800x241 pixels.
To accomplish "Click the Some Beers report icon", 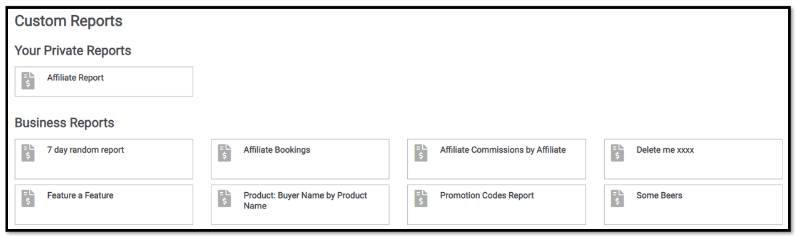I will (x=618, y=198).
